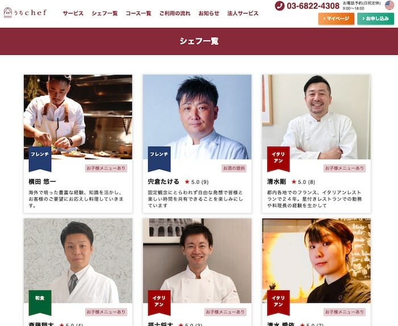Click the green お申し込み button
Image resolution: width=398 pixels, height=326 pixels.
click(375, 19)
